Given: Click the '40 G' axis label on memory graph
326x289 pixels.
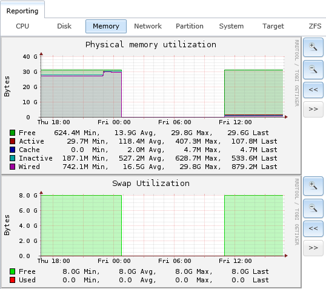Looking at the screenshot, I should coord(30,56).
